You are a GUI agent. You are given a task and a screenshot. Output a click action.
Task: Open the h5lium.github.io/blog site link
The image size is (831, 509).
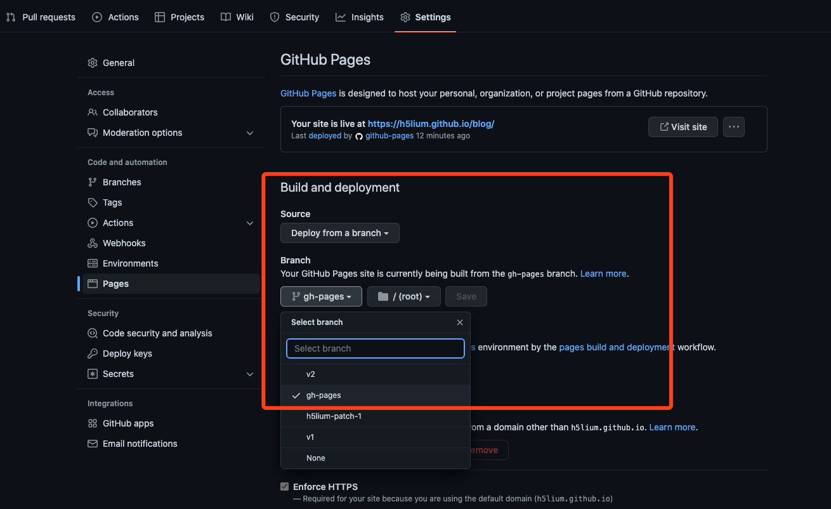[x=431, y=124]
